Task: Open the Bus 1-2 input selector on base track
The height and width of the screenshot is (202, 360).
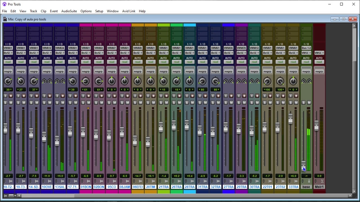Action: point(306,48)
